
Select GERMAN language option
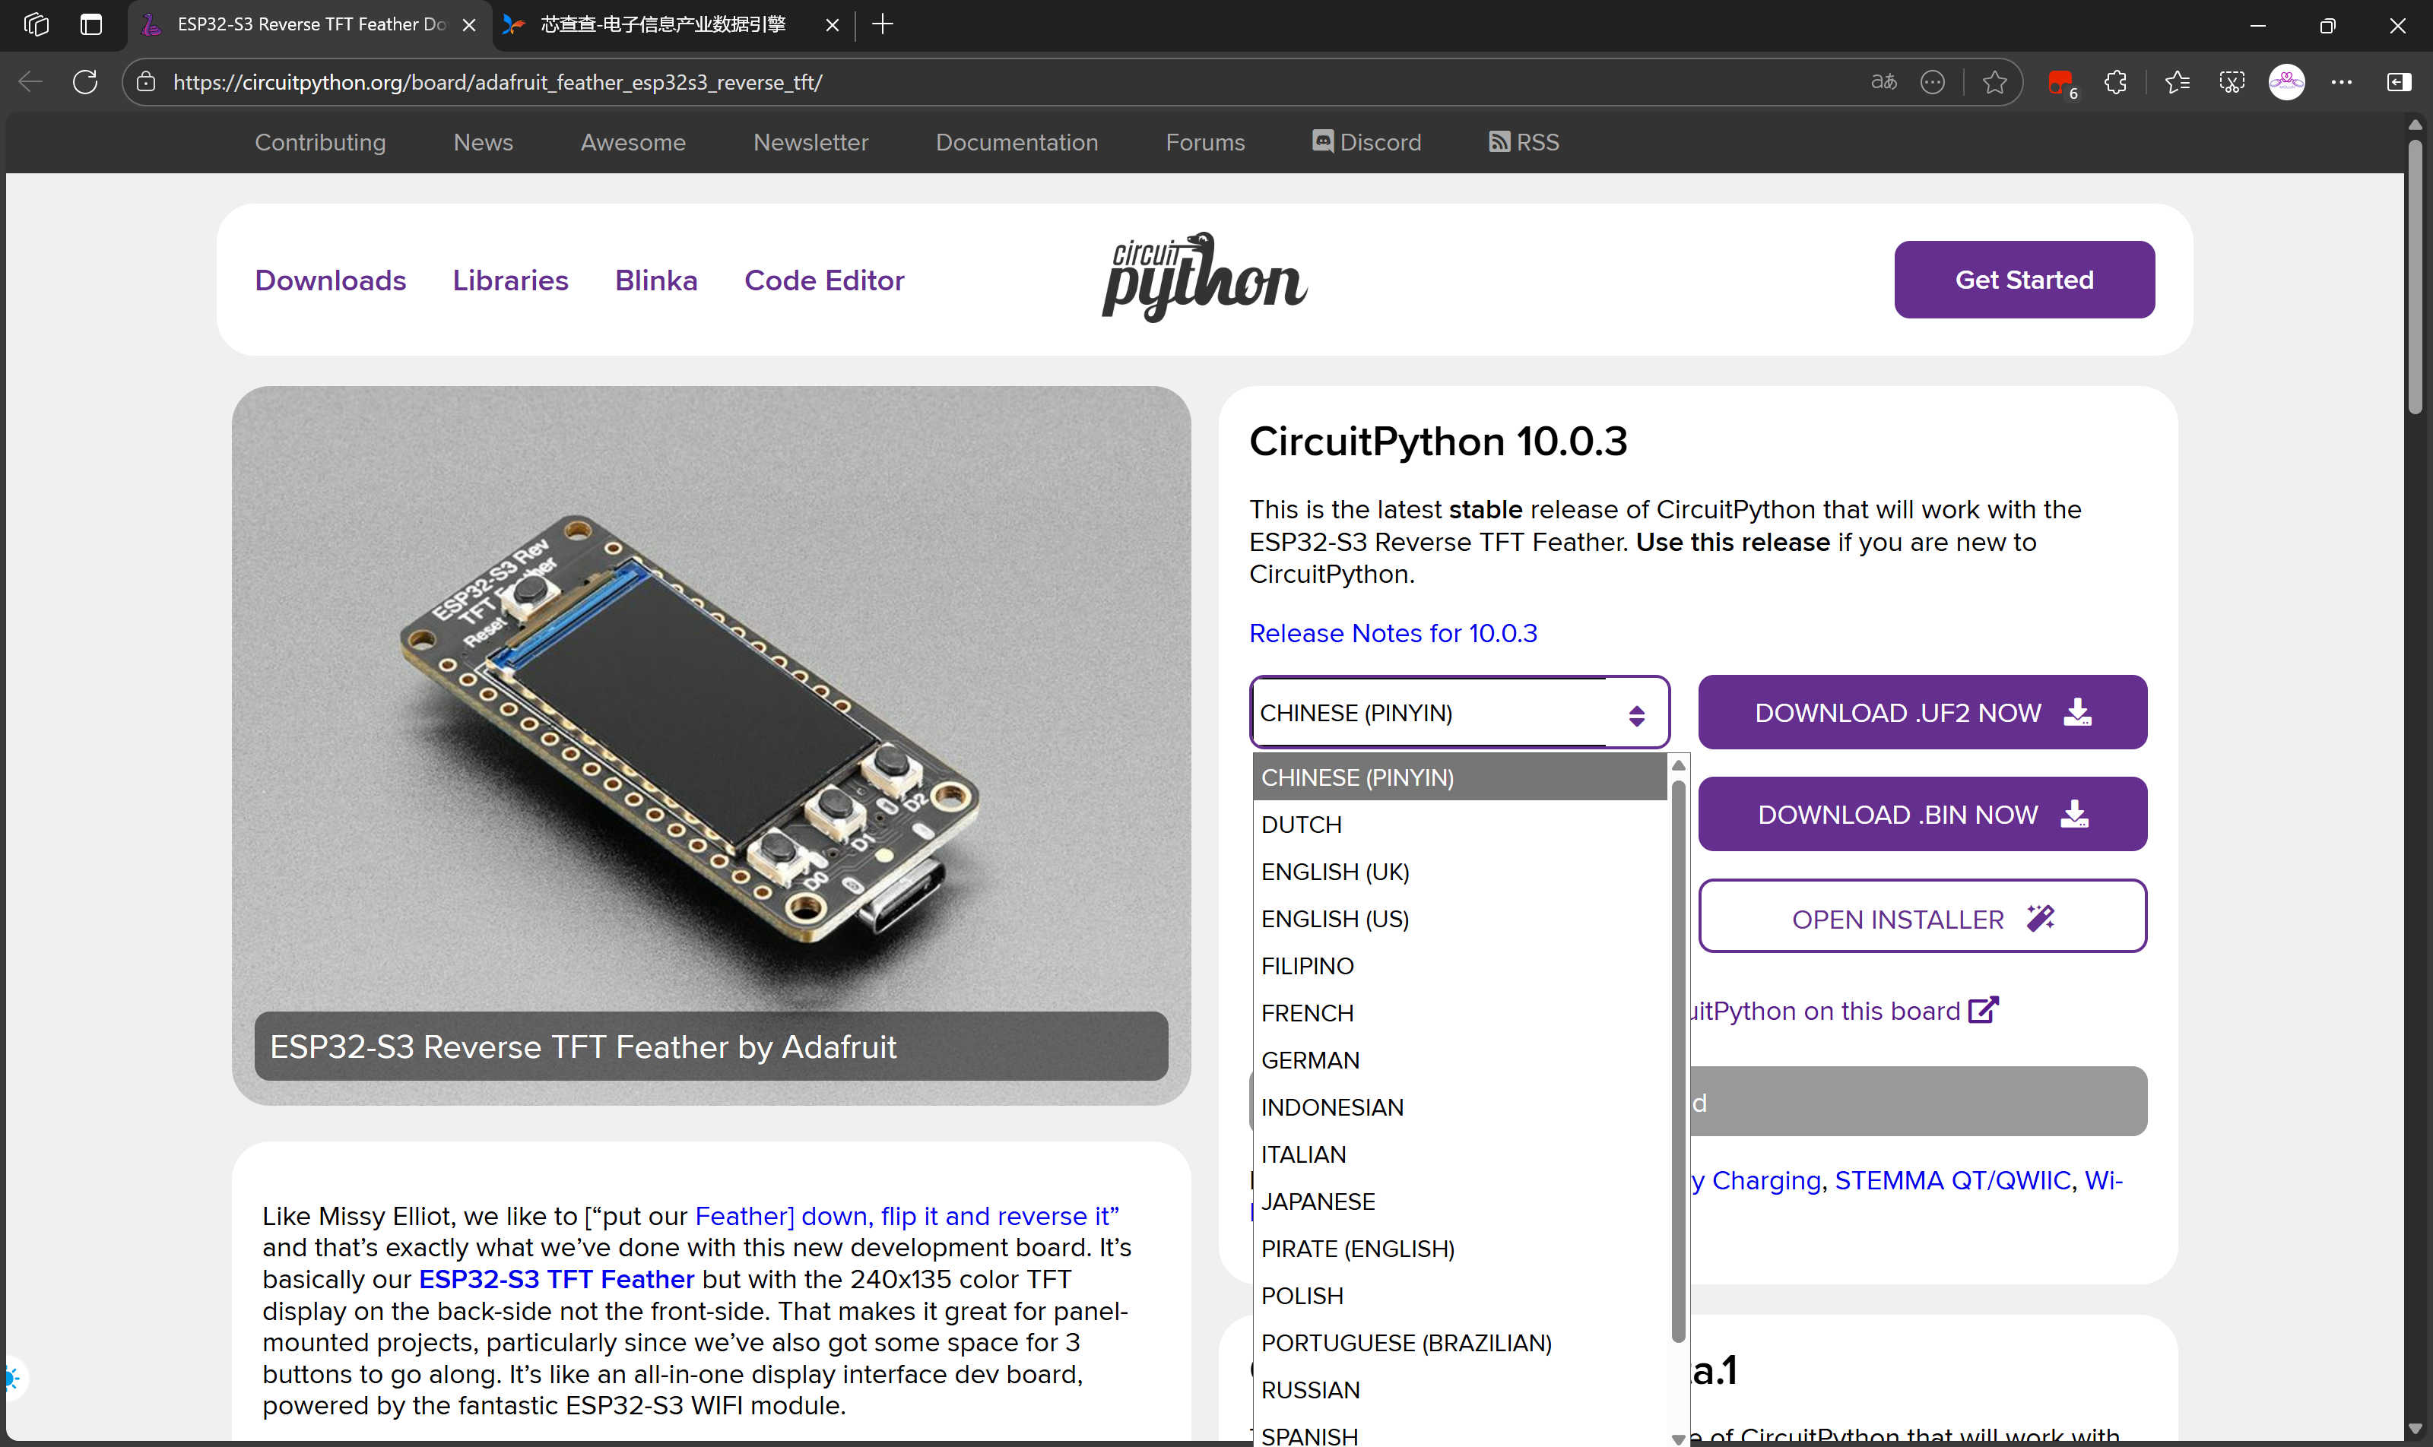(1310, 1060)
